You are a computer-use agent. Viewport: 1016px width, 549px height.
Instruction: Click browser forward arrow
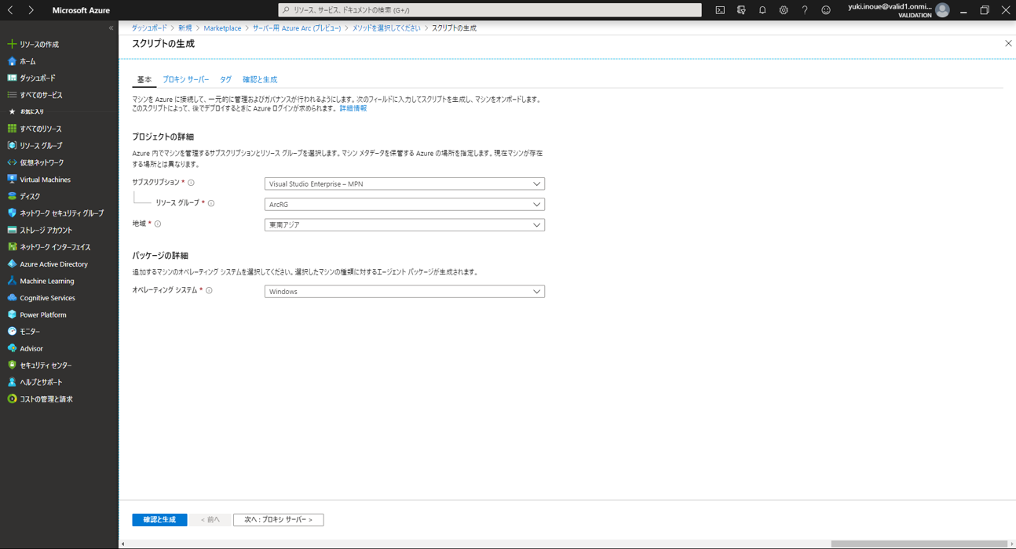pyautogui.click(x=31, y=10)
